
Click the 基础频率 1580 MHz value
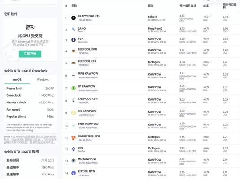48,167
